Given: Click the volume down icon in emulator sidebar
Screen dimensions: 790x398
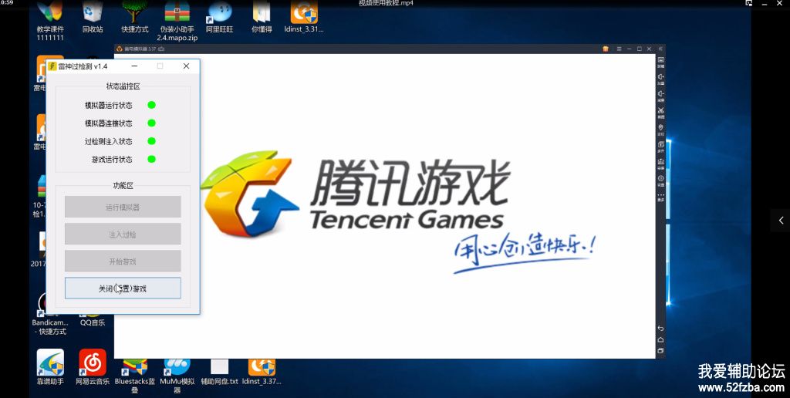Looking at the screenshot, I should 660,93.
